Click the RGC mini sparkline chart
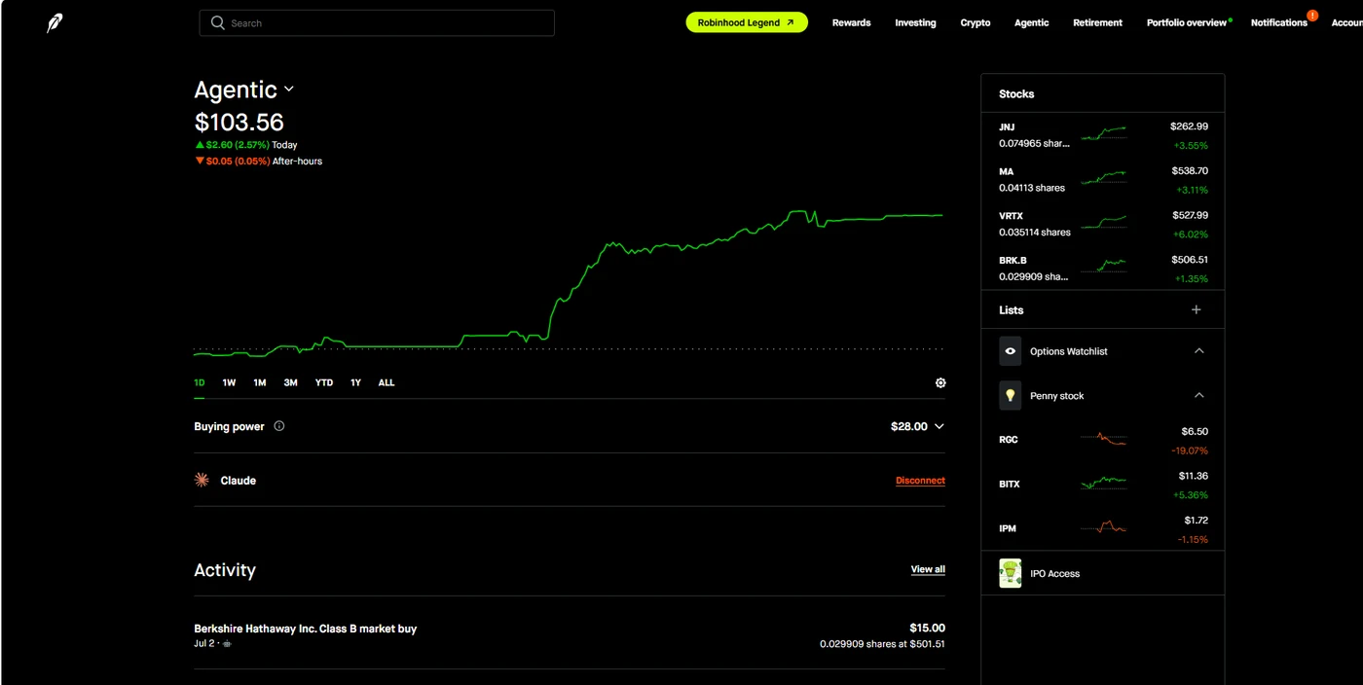Screen dimensions: 1363x685 click(1103, 439)
